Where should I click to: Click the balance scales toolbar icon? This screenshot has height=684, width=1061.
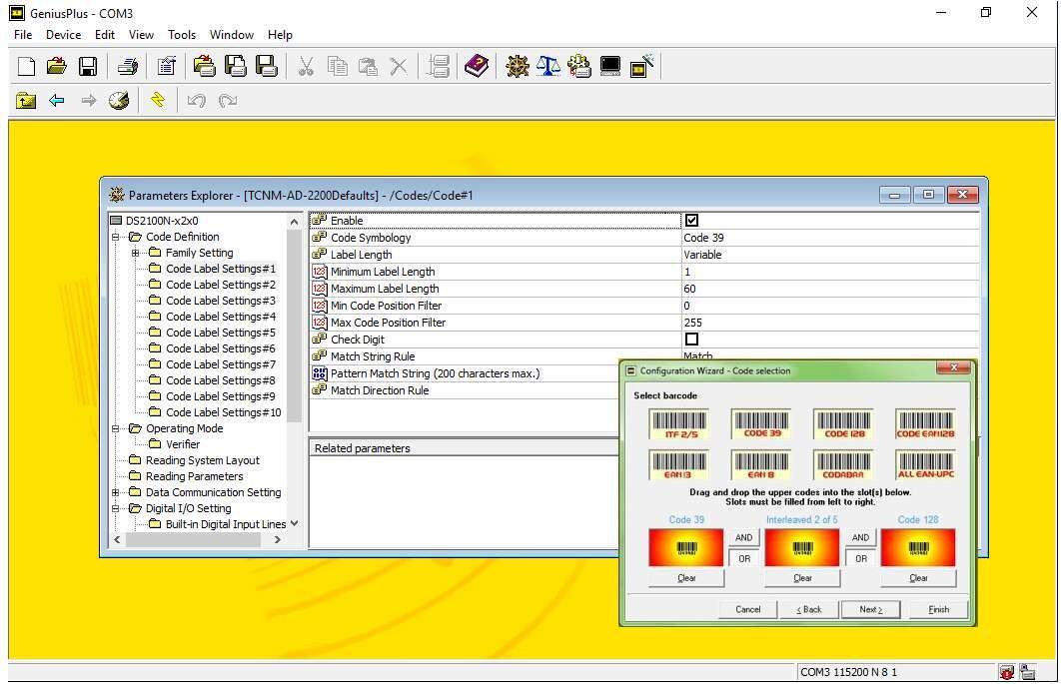[x=548, y=66]
